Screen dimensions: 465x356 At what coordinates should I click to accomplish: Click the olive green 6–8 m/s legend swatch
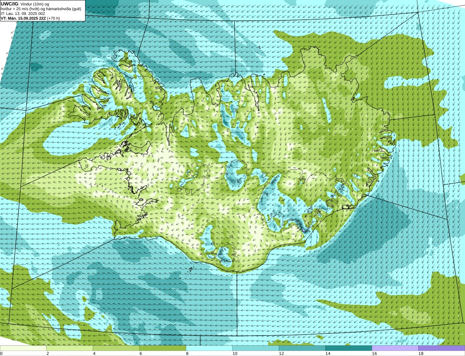163,348
